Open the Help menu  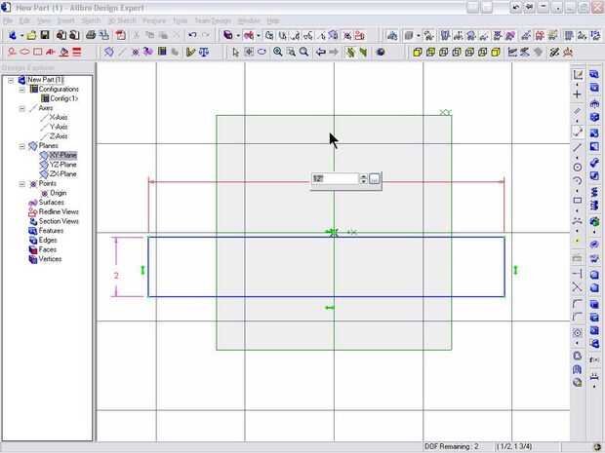(273, 20)
